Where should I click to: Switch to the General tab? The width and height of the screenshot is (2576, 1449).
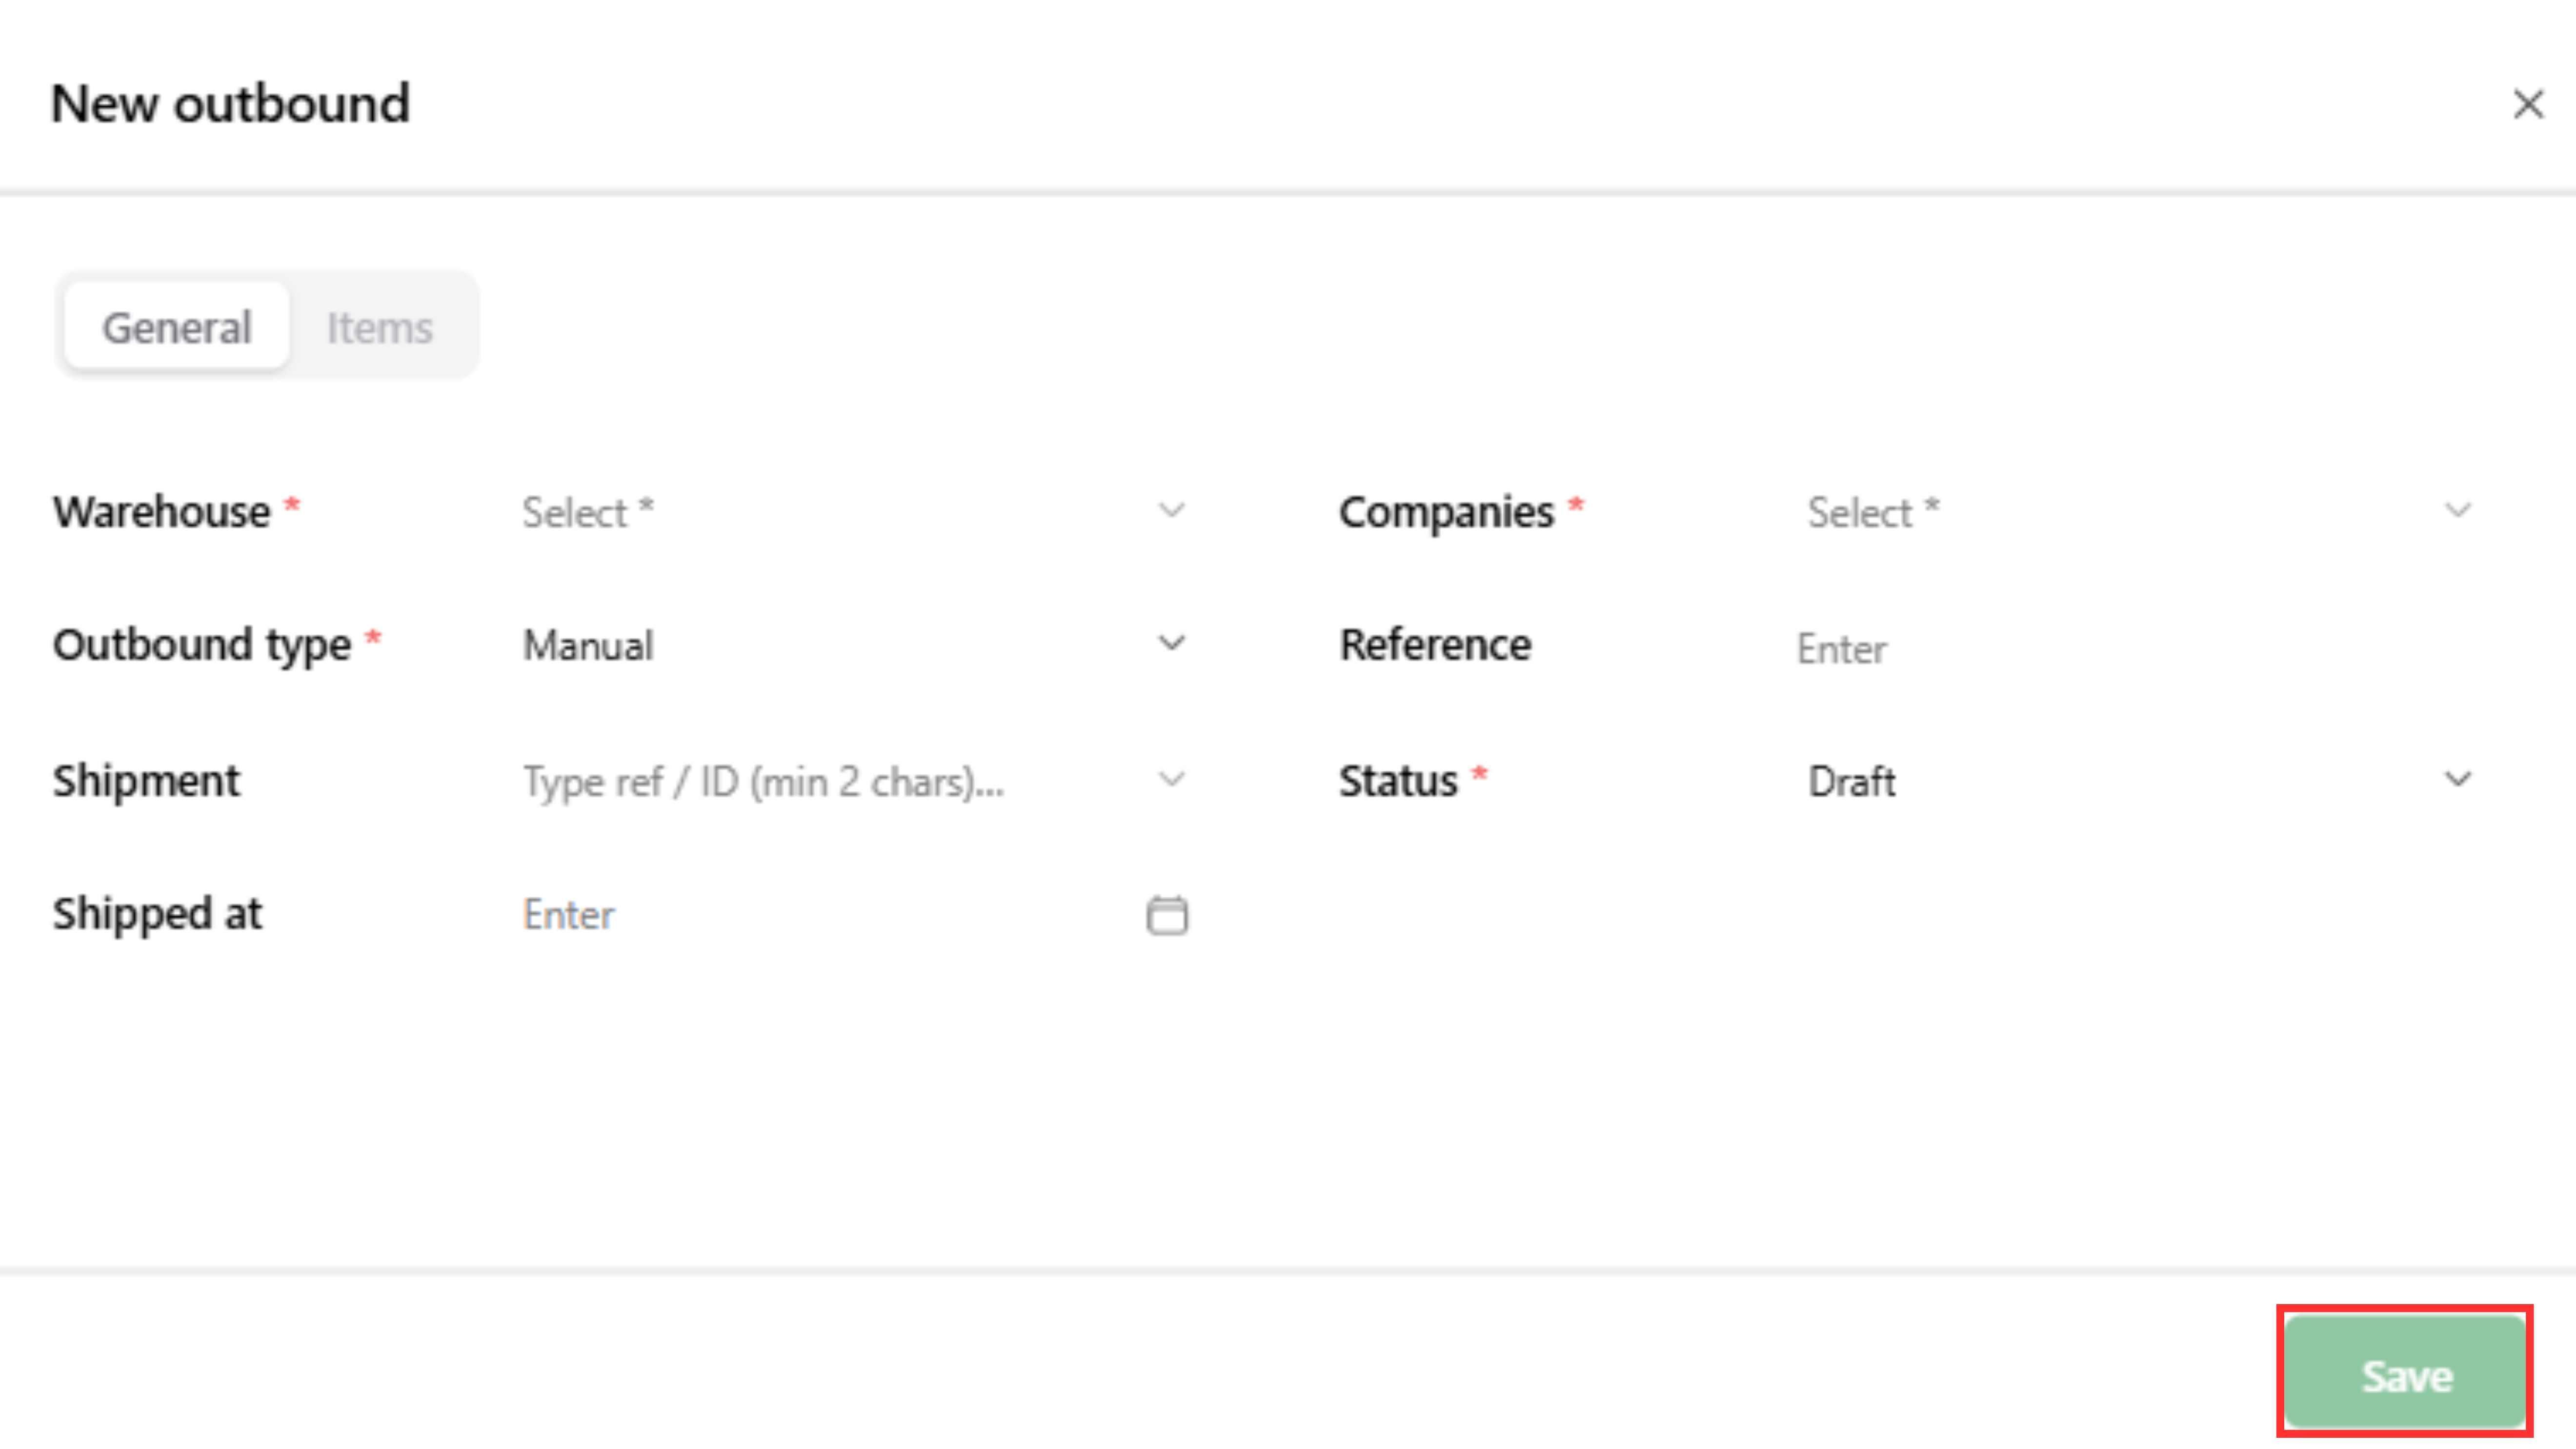[x=177, y=327]
